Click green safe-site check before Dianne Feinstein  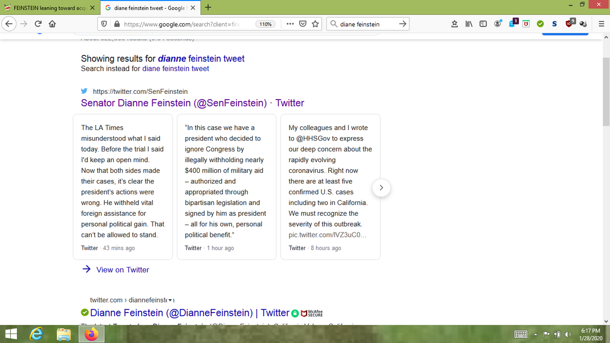coord(85,313)
